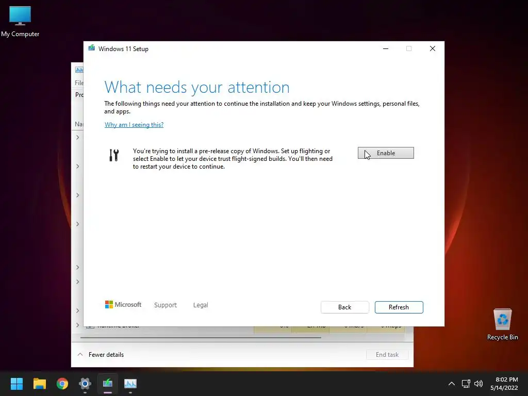Click the Windows 11 Setup title bar icon

[x=92, y=48]
